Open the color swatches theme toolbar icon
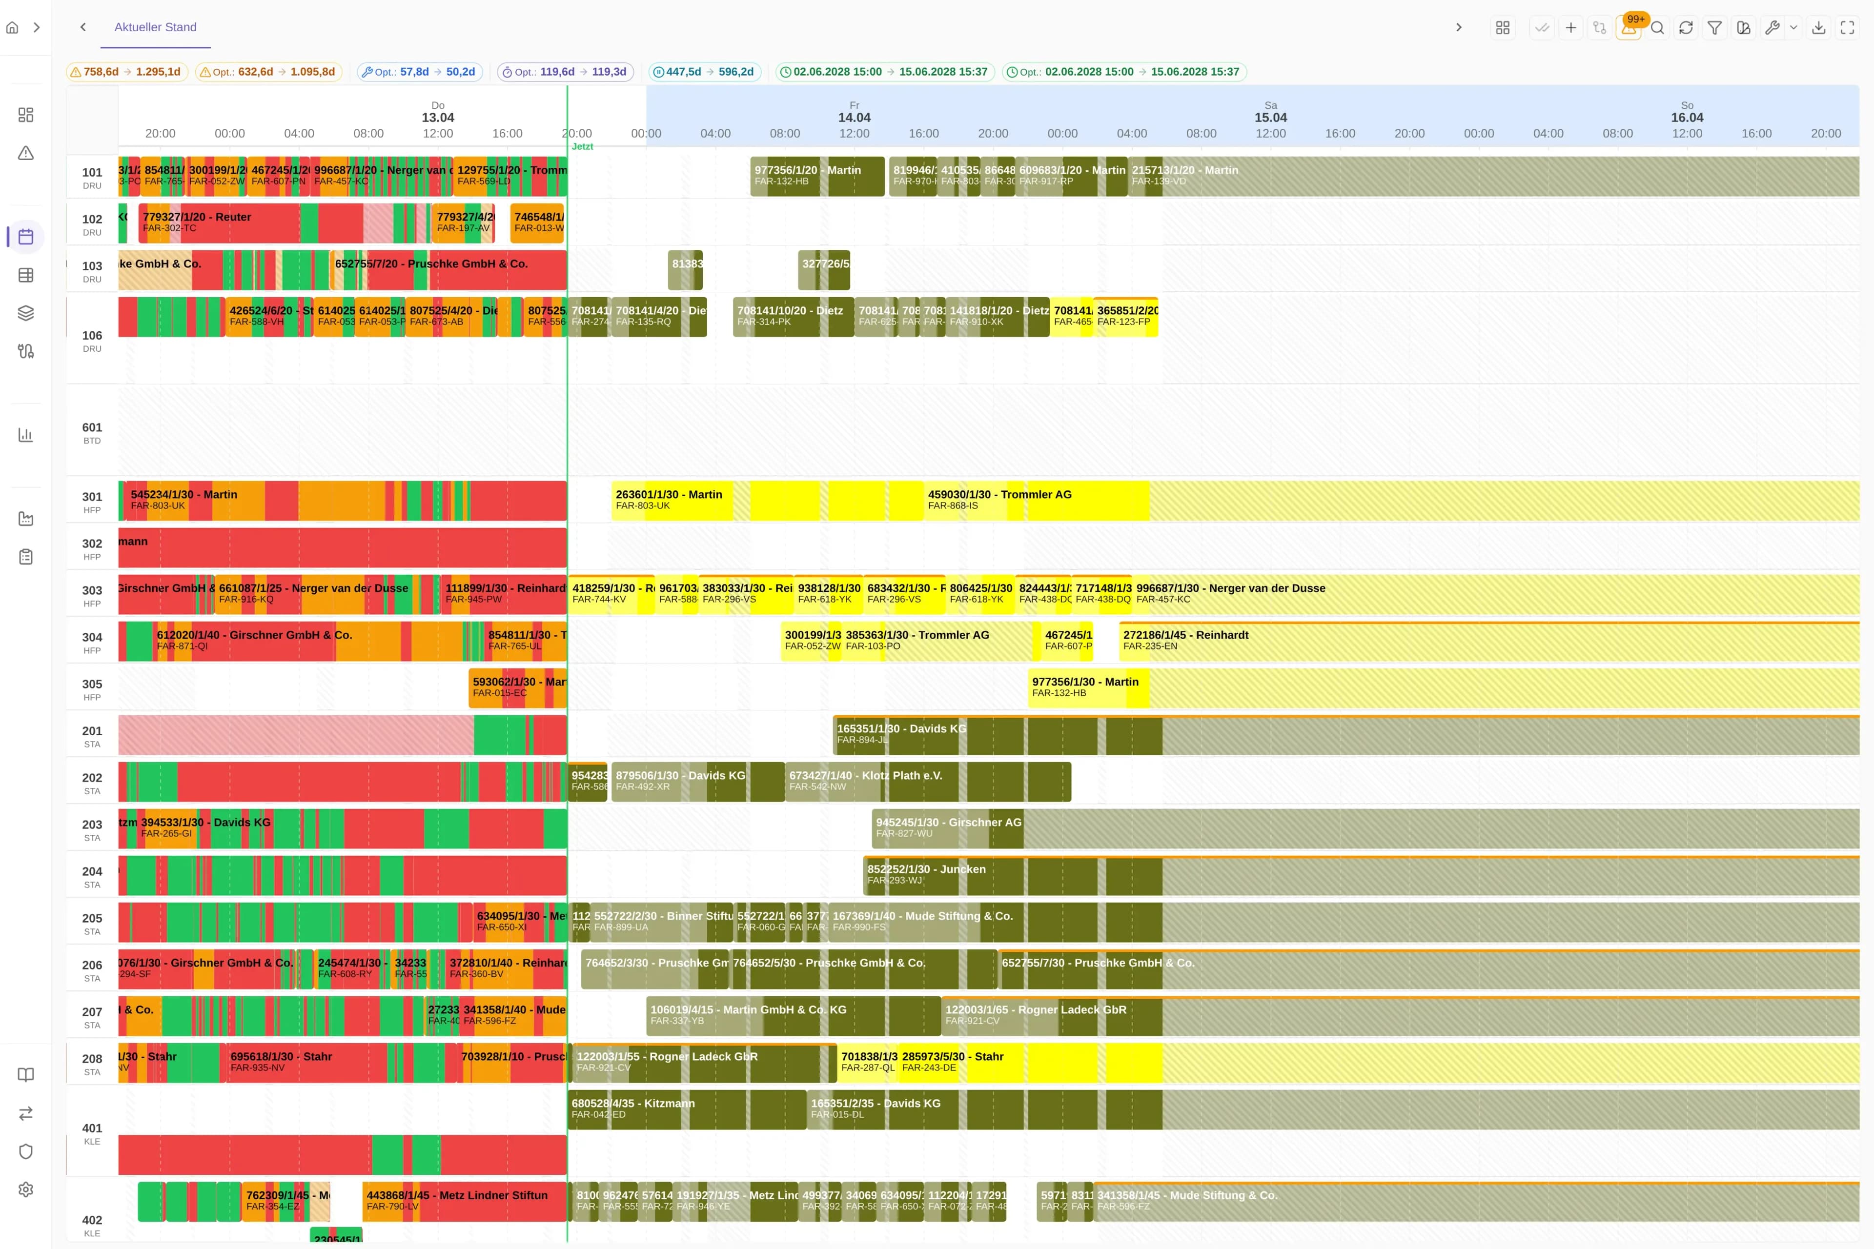1874x1249 pixels. pos(1743,28)
